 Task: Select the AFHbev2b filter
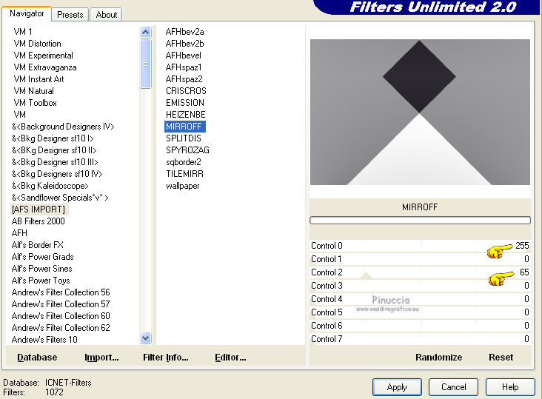click(184, 44)
